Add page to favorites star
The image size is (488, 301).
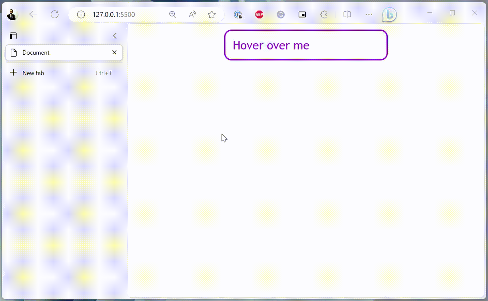[x=212, y=14]
